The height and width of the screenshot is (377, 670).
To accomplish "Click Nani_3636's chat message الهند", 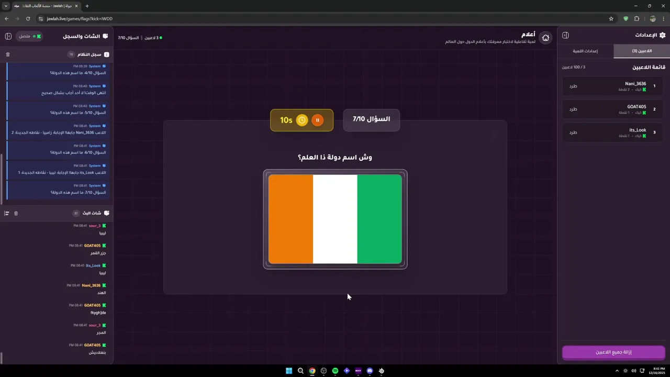I will click(102, 293).
